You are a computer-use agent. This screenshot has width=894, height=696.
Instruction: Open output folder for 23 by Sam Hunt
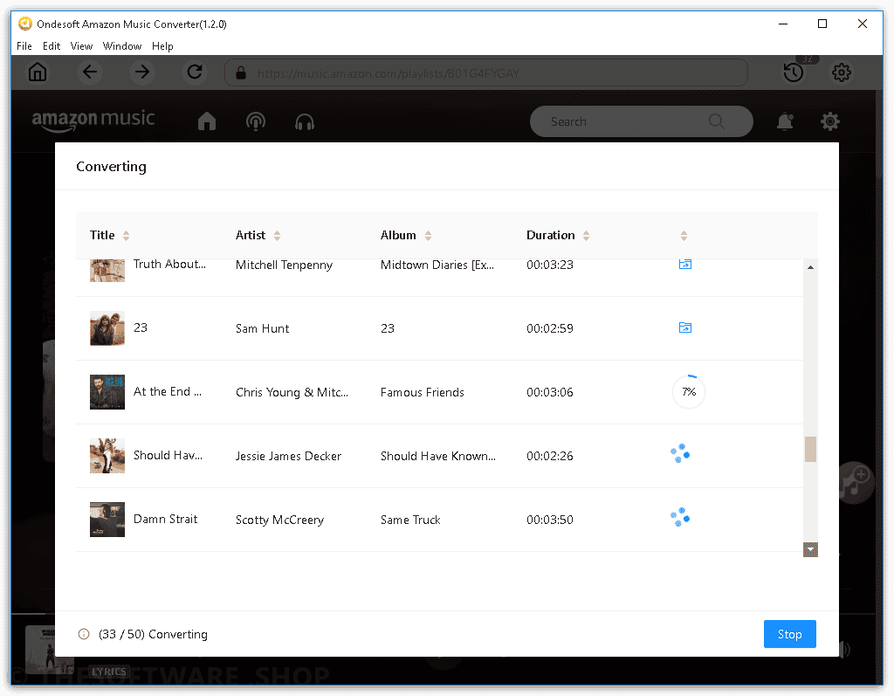pyautogui.click(x=684, y=327)
